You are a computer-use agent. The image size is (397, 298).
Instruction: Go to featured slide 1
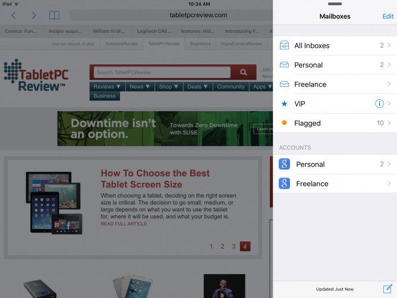coord(212,246)
